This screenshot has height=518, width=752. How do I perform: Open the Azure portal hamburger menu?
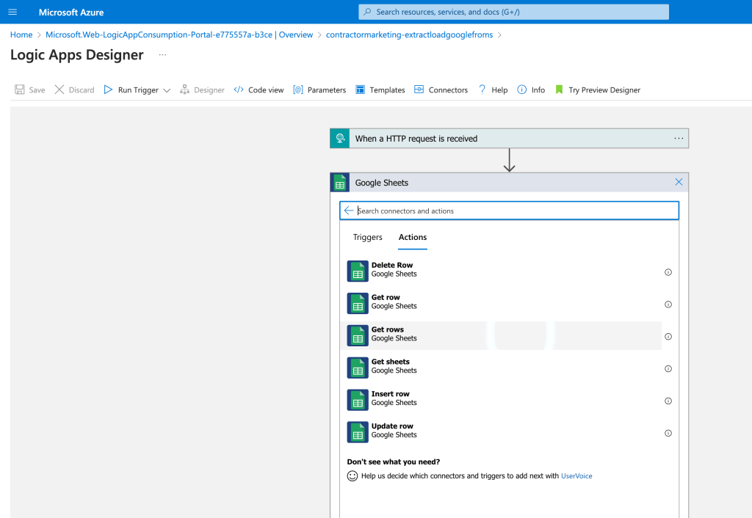pos(12,12)
